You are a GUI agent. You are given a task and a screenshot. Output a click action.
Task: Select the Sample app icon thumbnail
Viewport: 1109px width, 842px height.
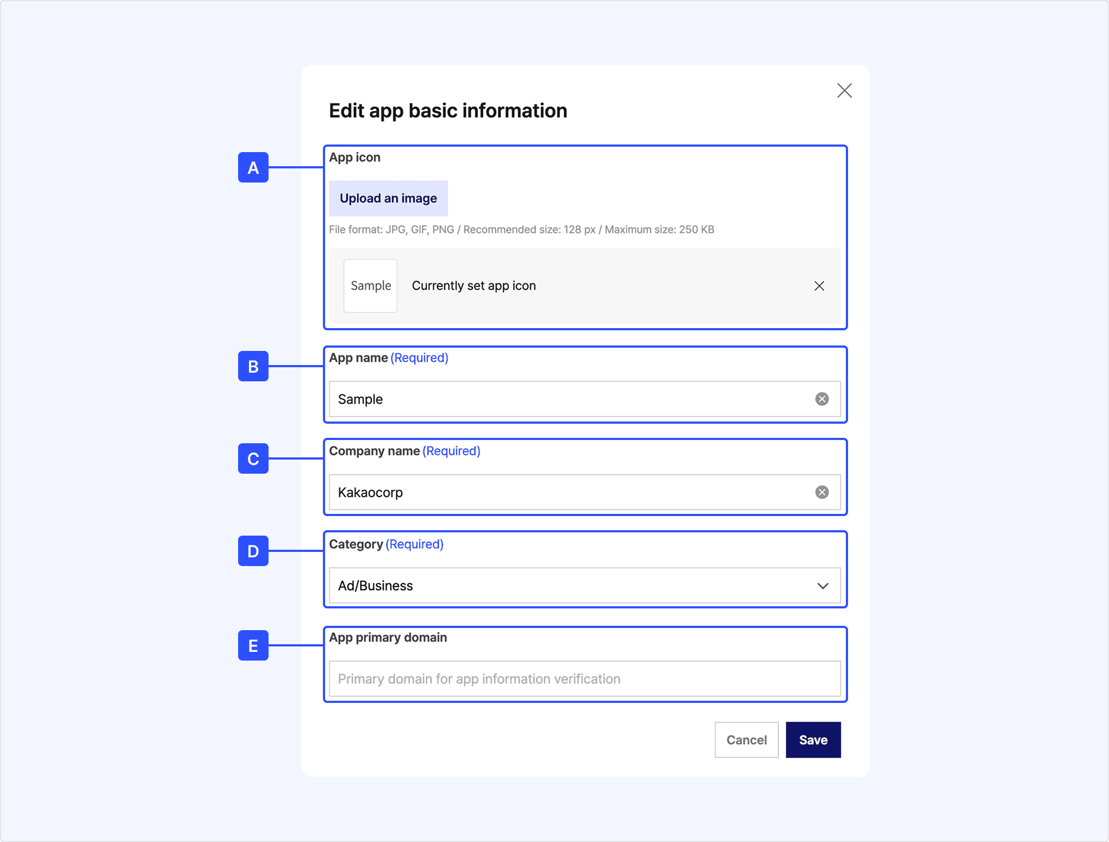coord(370,286)
